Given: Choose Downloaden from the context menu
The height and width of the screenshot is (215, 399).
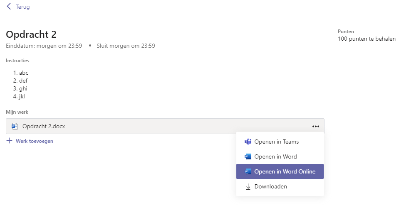Looking at the screenshot, I should [280, 186].
